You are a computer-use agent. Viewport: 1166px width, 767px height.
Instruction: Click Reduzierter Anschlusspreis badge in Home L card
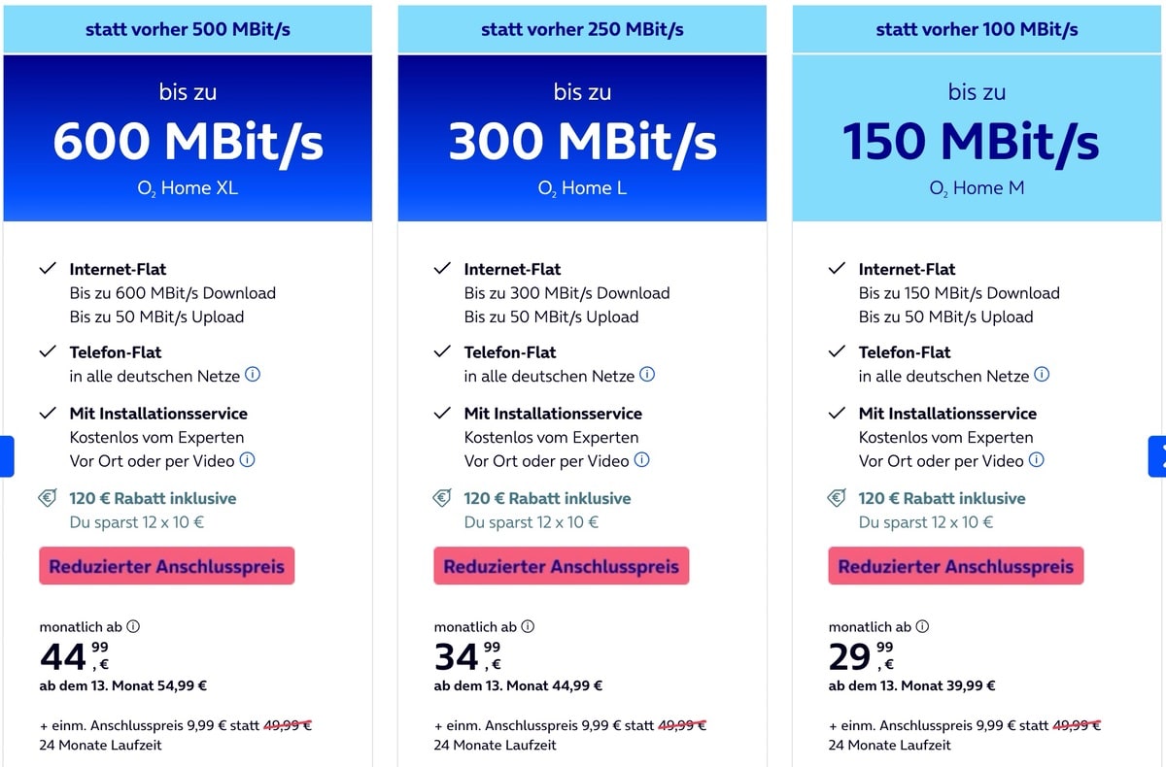coord(561,566)
